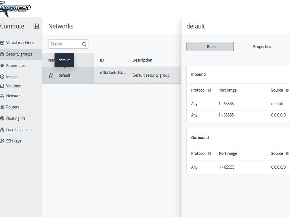Show info for Inbound Protocol column
Screen dimensions: 290x217
[x=210, y=90]
